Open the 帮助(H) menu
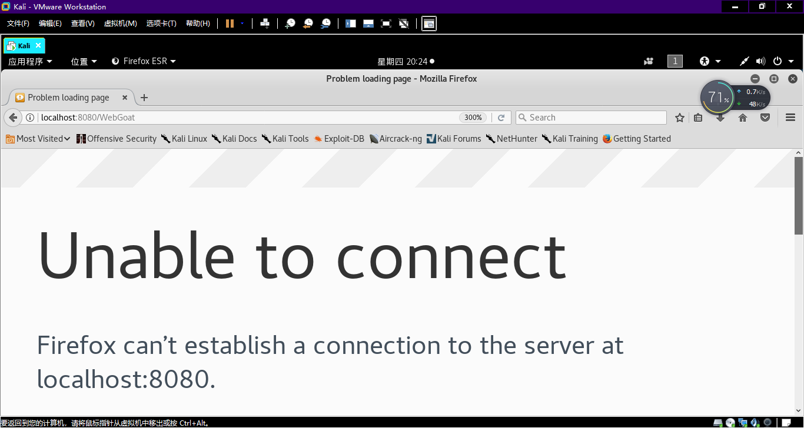Screen dimensions: 804x428 [198, 24]
